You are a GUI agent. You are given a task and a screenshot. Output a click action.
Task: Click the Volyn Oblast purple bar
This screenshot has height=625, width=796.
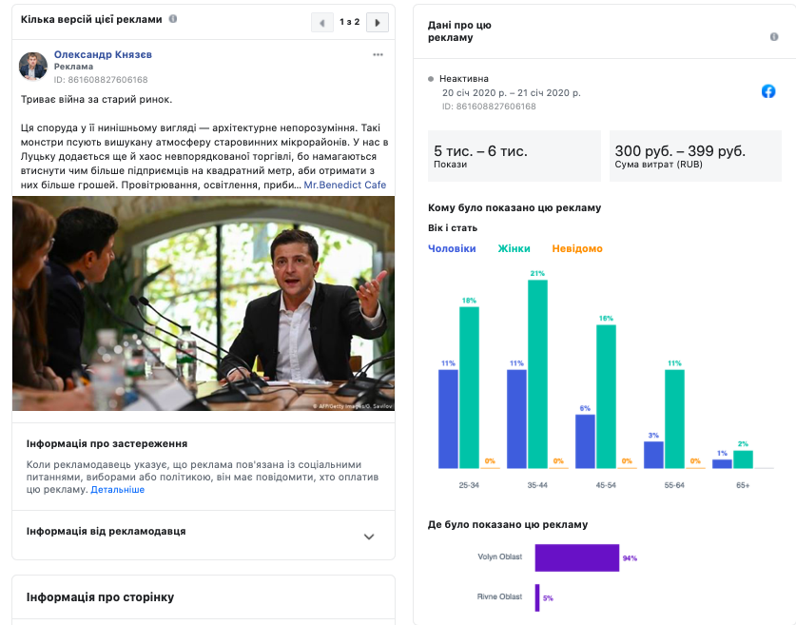pos(576,557)
